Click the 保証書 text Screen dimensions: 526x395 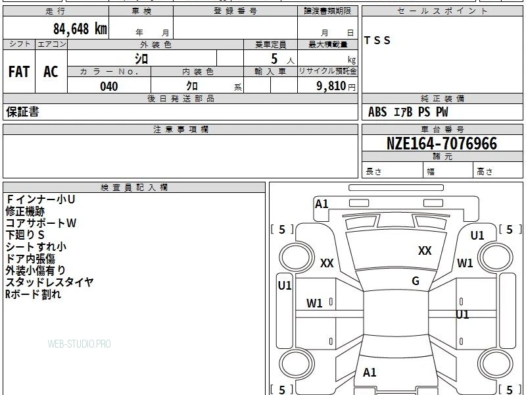(x=22, y=112)
